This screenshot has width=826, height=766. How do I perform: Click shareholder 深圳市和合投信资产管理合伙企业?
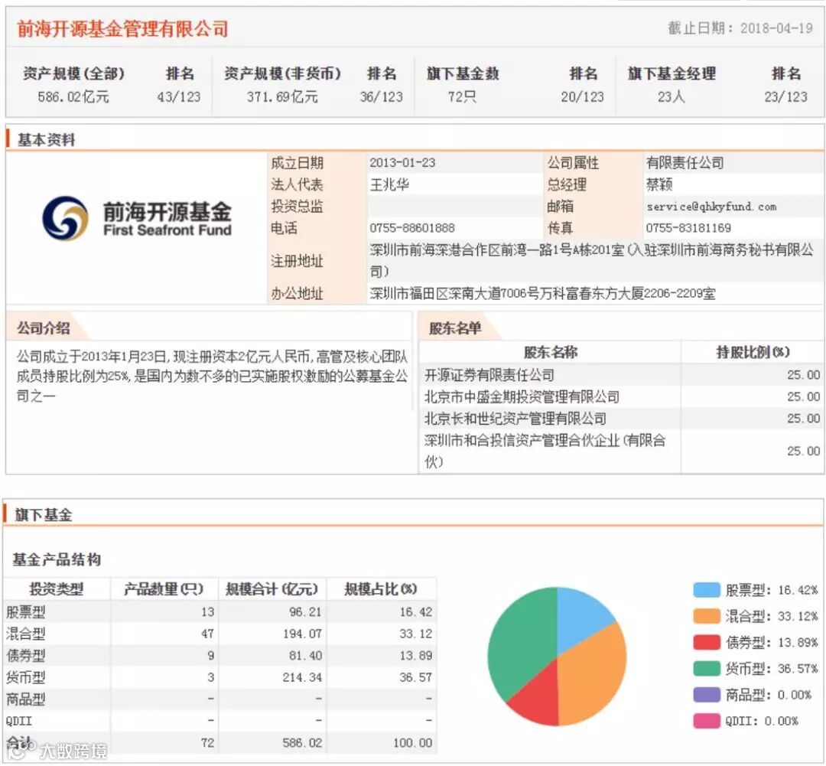(545, 451)
